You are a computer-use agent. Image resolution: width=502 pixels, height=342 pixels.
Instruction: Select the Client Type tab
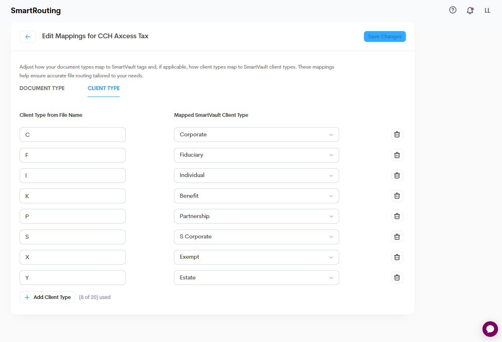pos(104,88)
